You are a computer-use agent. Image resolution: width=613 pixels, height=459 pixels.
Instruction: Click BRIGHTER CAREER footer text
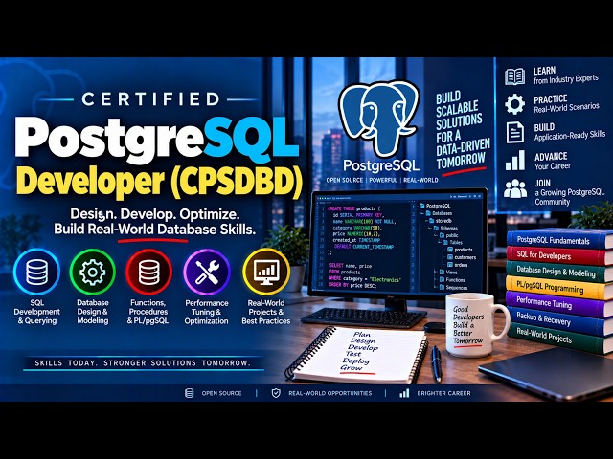click(x=443, y=393)
